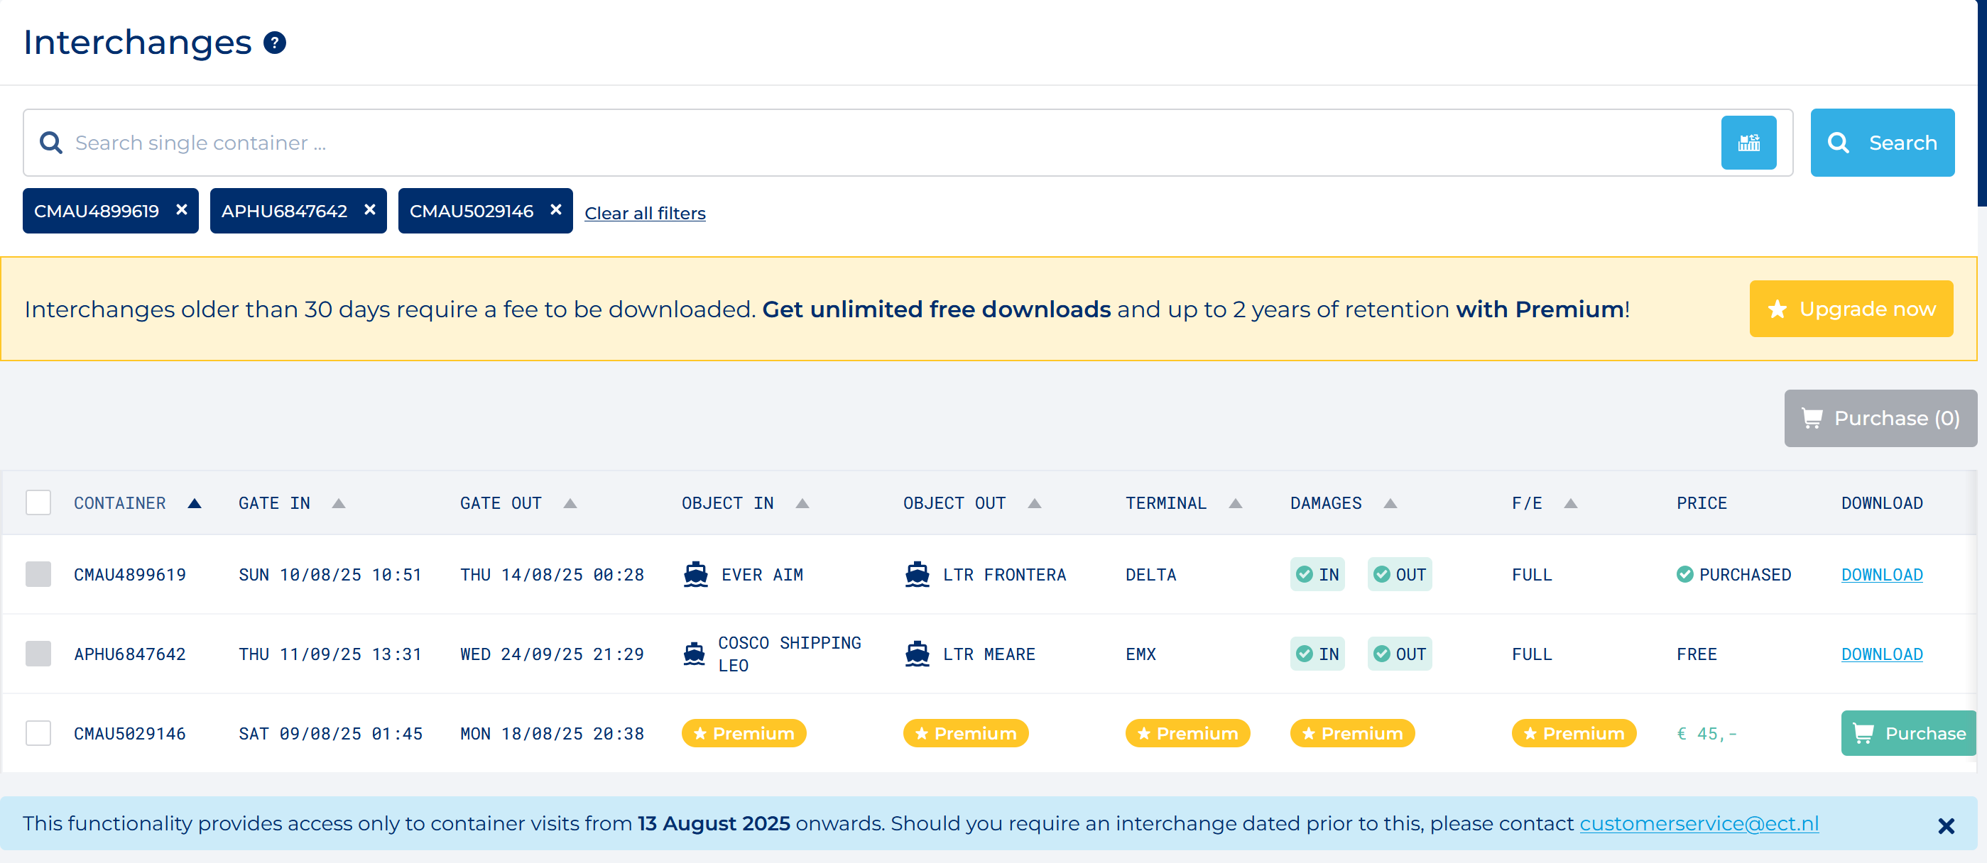The image size is (1987, 863).
Task: Remove the CMAU4899619 filter chip
Action: [182, 209]
